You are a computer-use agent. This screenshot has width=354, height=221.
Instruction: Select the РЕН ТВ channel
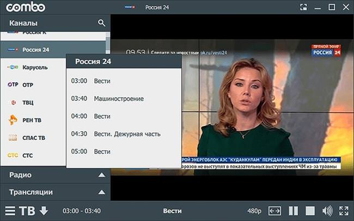point(33,120)
